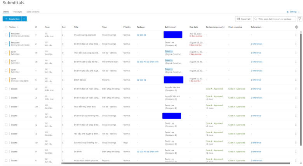Viewport: 303px width, 166px height.
Task: Open more options menu for item 22 row
Action: pyautogui.click(x=296, y=89)
